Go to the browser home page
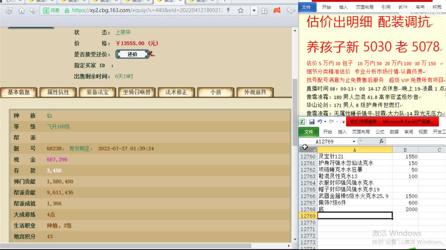The image size is (446, 250). coord(21,11)
